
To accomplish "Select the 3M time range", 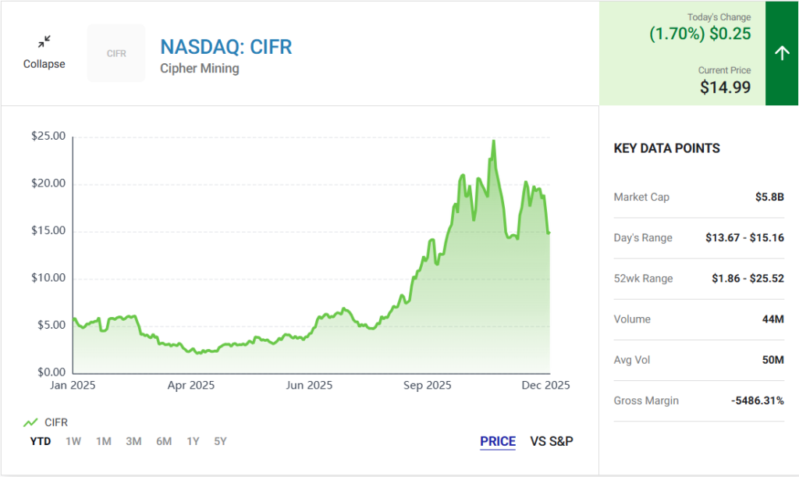I will 133,441.
